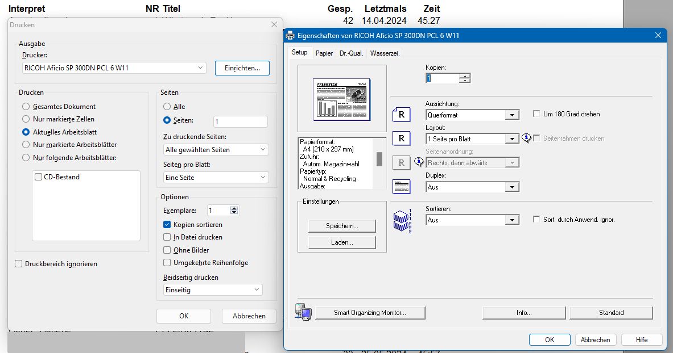
Task: Click the Seiten page range field
Action: click(x=240, y=121)
